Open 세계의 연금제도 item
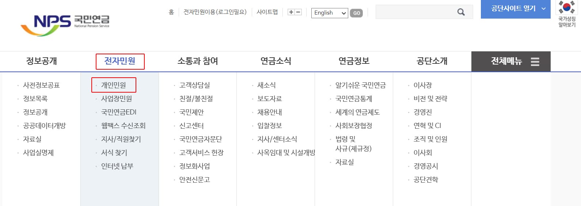 tap(358, 112)
